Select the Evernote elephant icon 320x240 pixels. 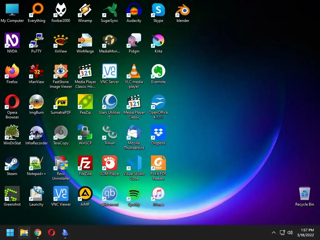158,71
